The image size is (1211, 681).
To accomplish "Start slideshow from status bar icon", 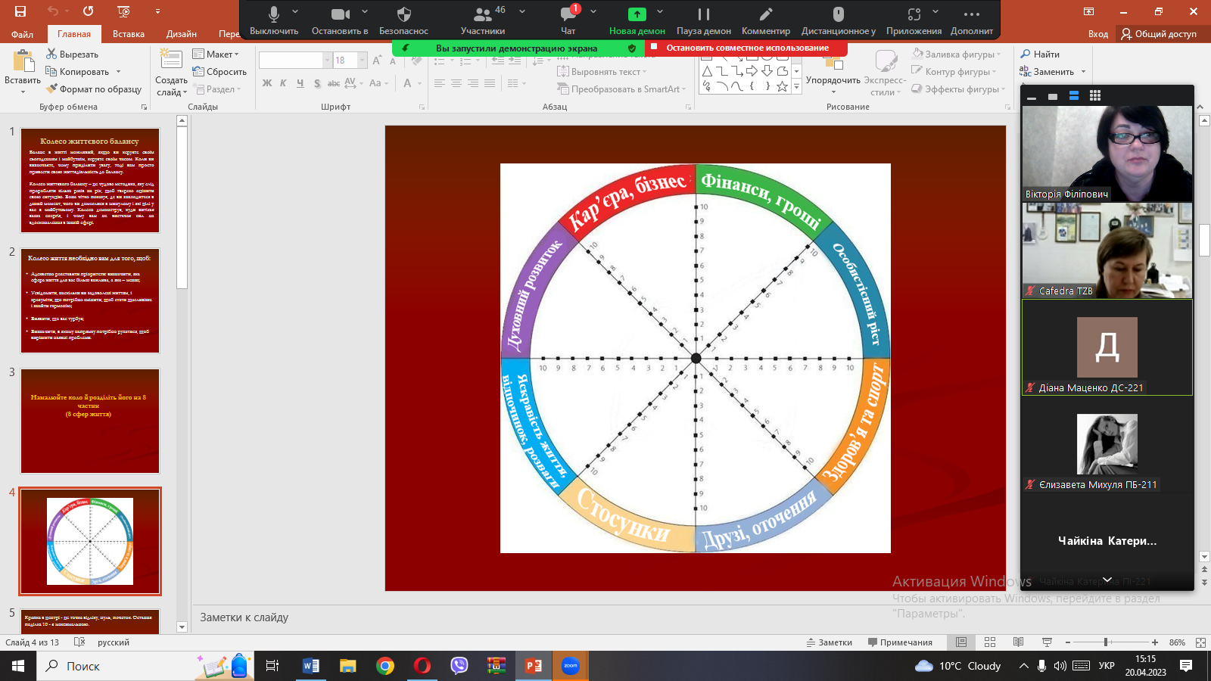I will point(1047,642).
